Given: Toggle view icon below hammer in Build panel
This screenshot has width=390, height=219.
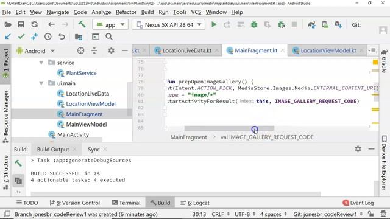Looking at the screenshot, I should coord(18,181).
